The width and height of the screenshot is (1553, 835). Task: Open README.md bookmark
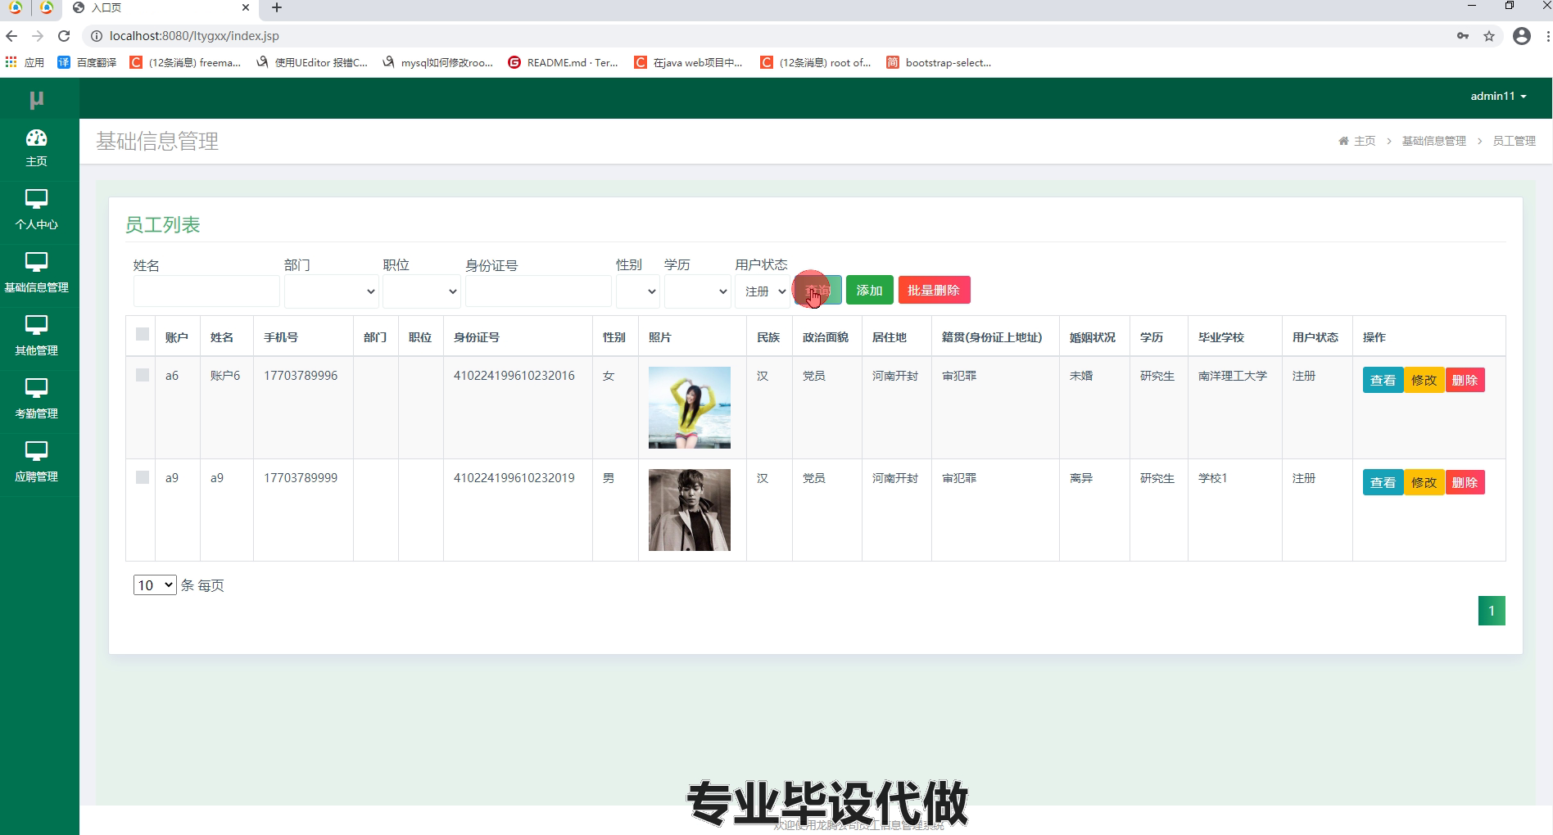point(564,62)
